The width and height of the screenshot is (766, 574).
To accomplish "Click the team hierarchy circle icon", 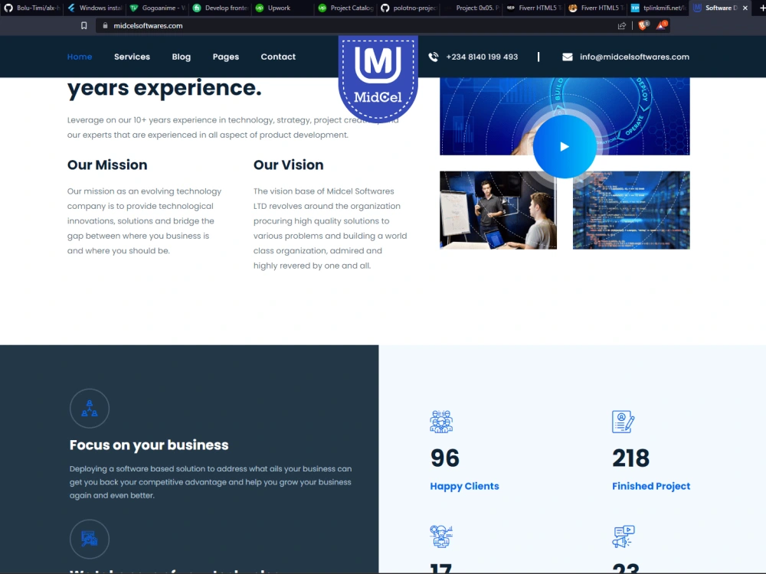I will click(90, 409).
